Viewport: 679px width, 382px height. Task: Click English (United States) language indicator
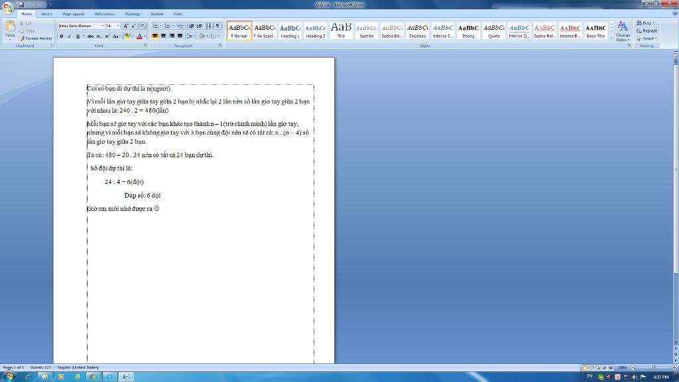78,367
